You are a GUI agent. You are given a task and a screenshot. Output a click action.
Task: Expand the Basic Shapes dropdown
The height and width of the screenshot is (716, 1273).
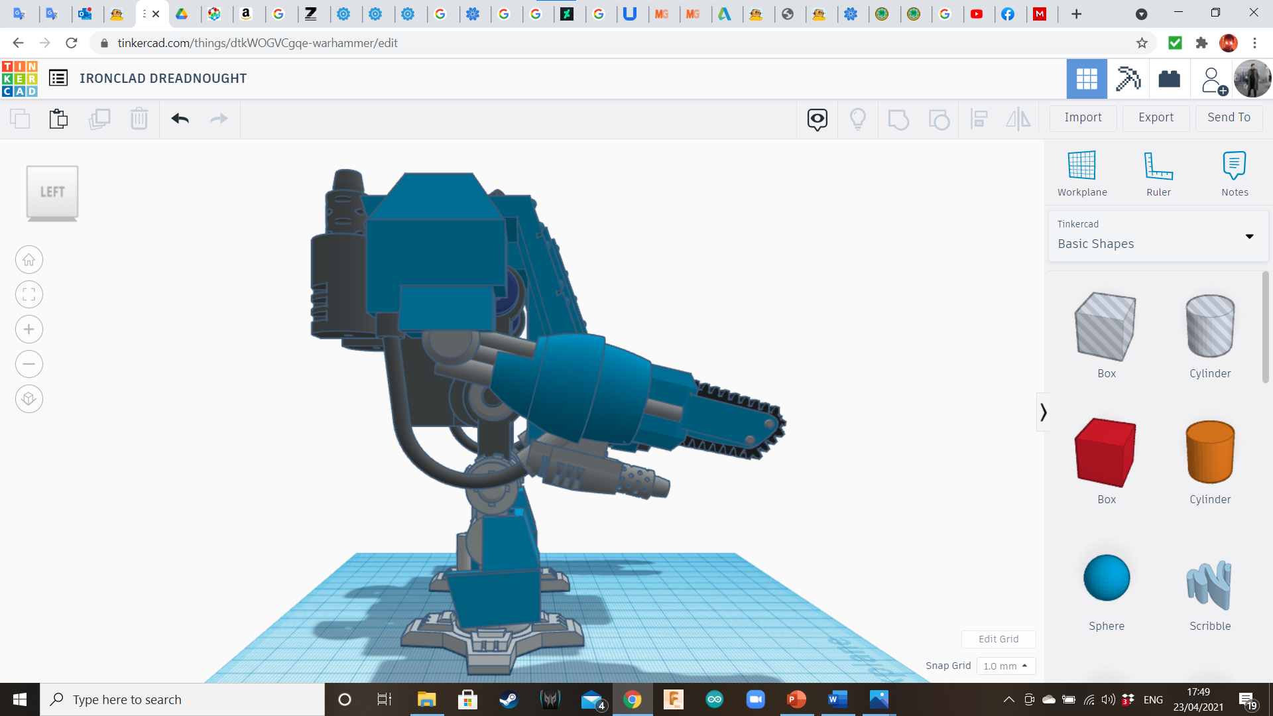coord(1249,236)
